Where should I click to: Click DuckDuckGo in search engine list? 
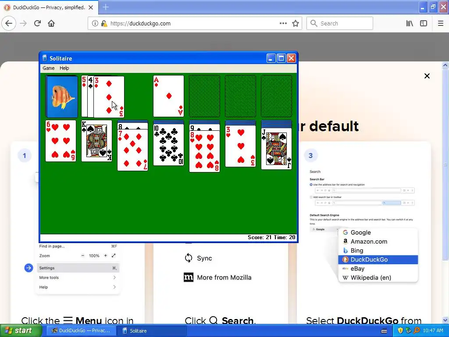378,260
